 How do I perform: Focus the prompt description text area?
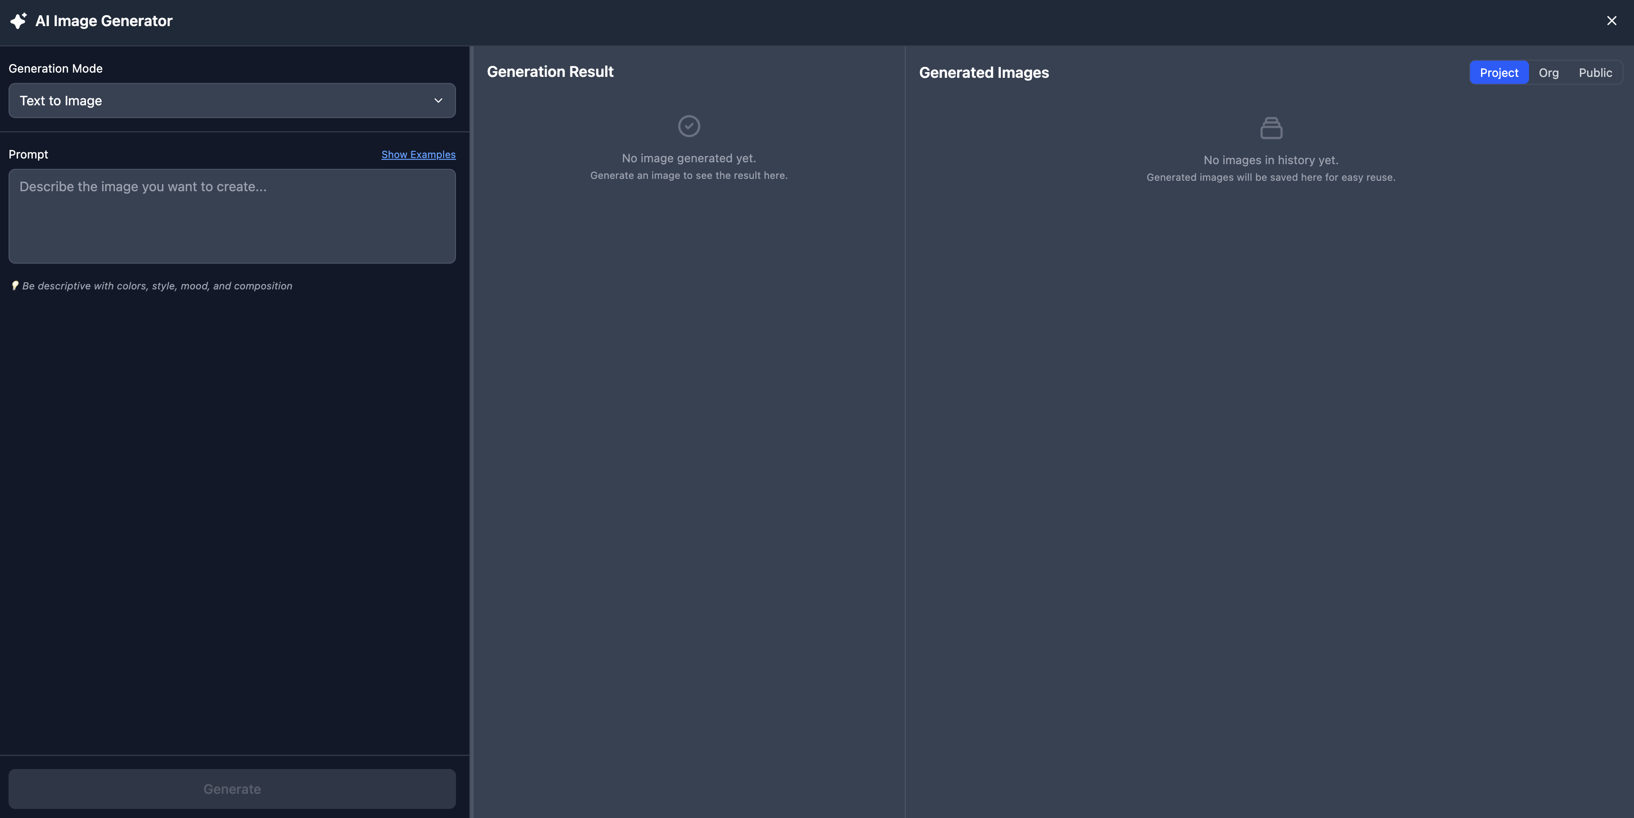click(231, 216)
